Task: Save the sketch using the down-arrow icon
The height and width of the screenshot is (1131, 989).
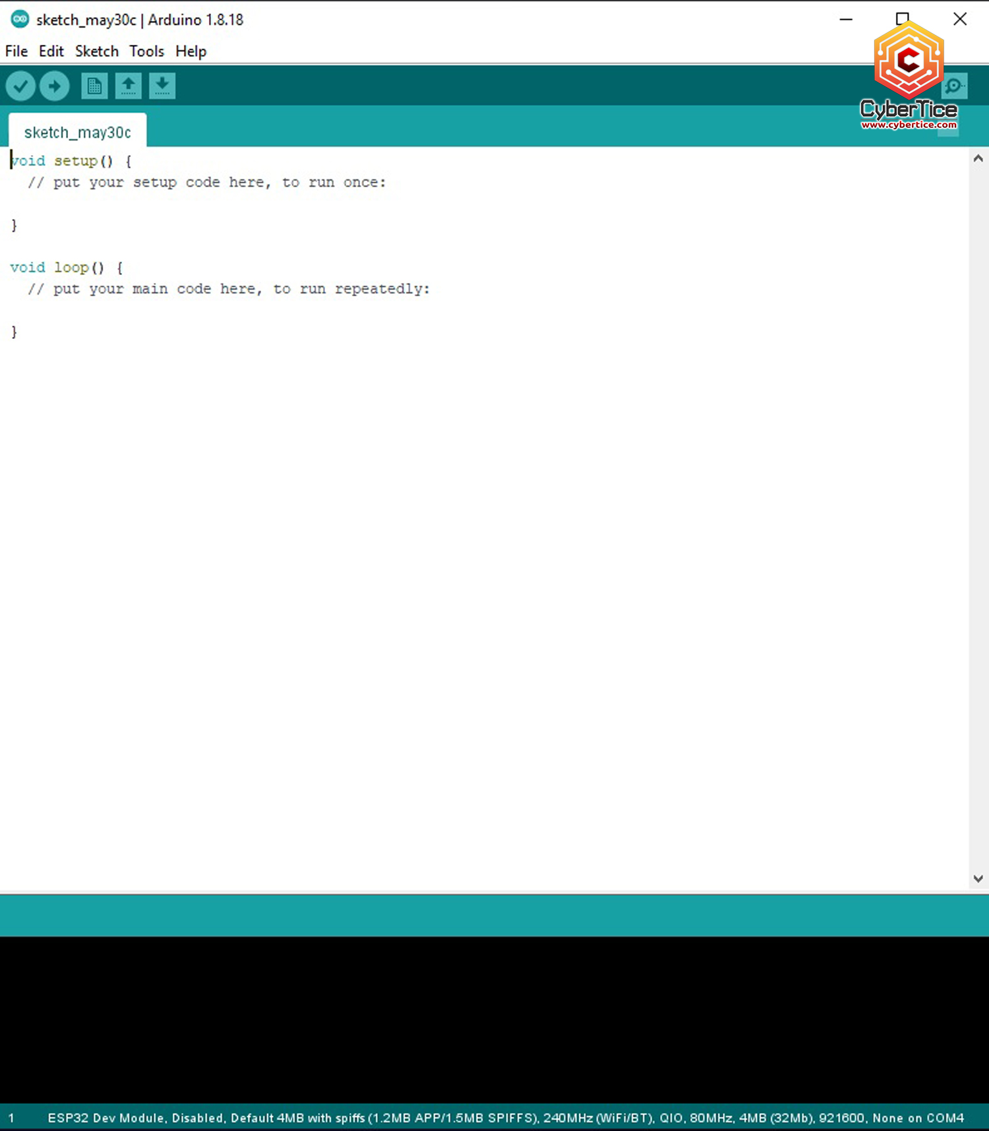Action: coord(162,86)
